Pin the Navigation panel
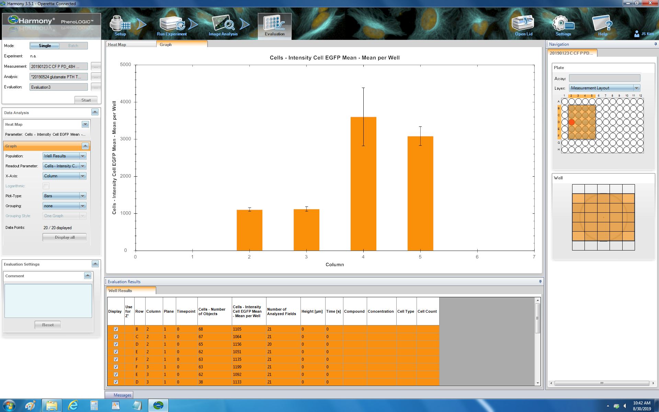This screenshot has width=659, height=412. pos(656,44)
